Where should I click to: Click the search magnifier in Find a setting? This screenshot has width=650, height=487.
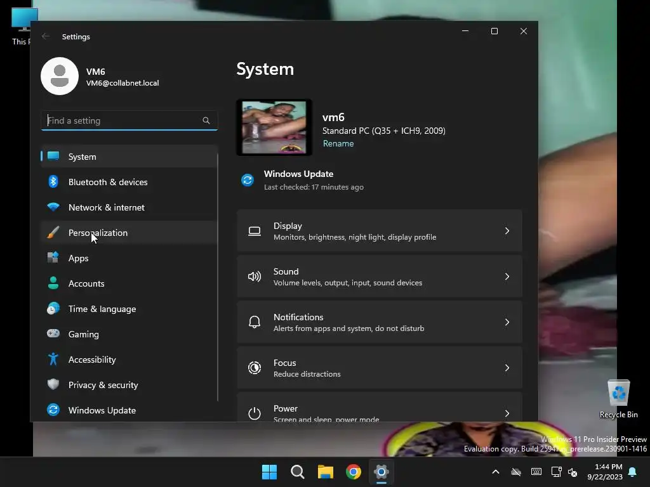pyautogui.click(x=206, y=120)
